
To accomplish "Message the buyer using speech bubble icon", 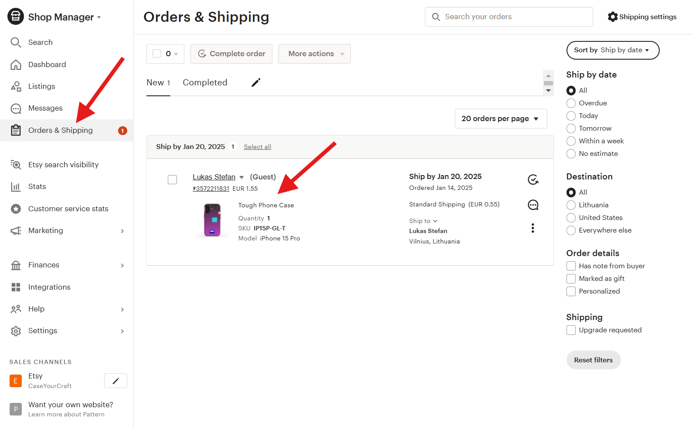I will click(533, 205).
